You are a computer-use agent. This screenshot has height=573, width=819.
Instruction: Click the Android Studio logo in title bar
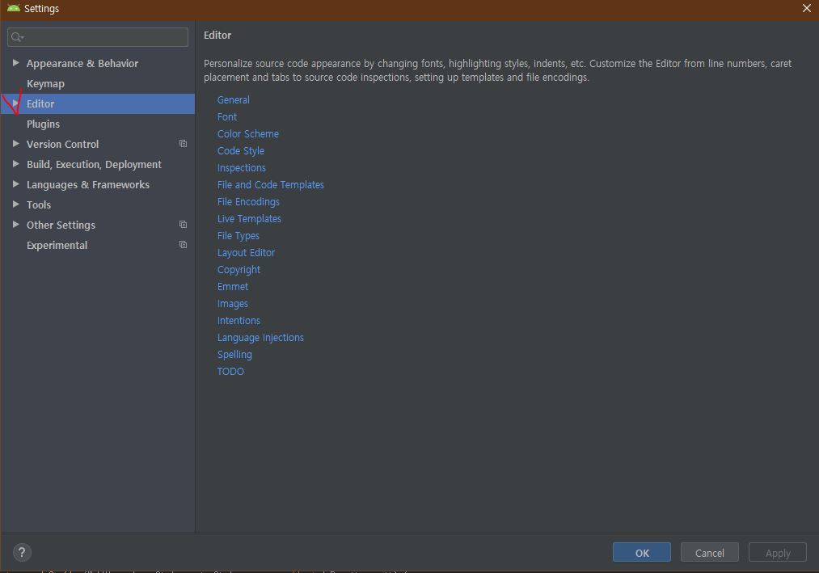point(13,8)
